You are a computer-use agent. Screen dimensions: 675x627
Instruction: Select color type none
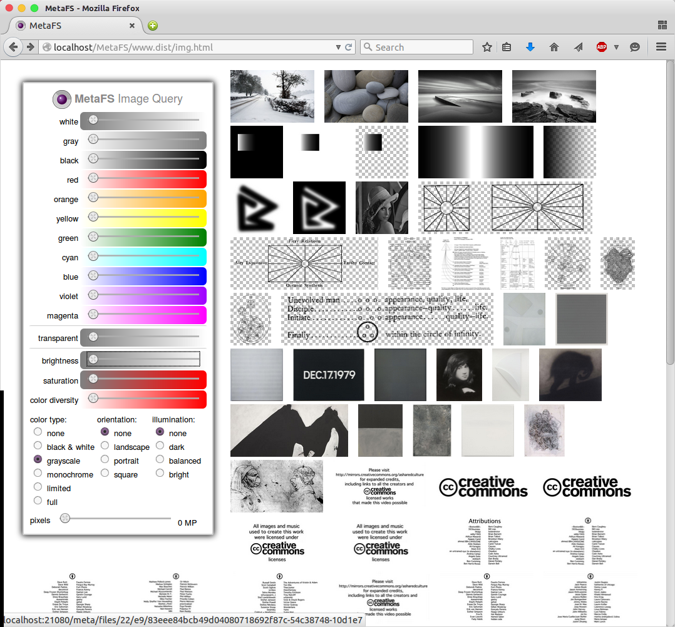pos(38,432)
